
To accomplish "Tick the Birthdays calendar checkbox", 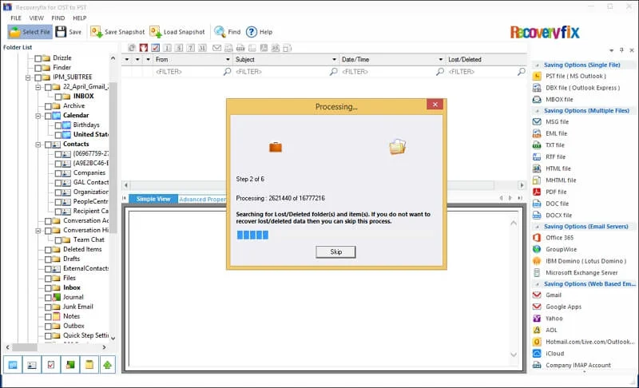I will click(x=58, y=125).
